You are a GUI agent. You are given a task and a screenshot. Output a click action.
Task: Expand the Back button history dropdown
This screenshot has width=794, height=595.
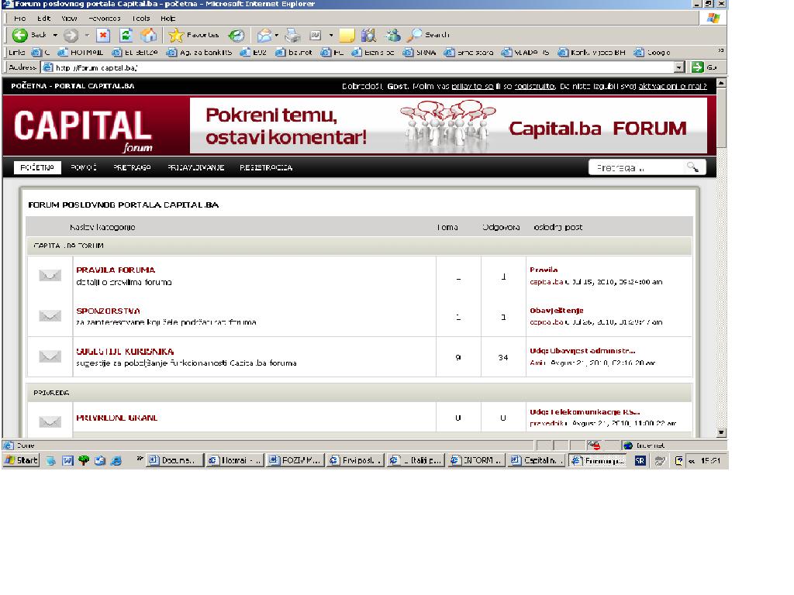click(55, 35)
